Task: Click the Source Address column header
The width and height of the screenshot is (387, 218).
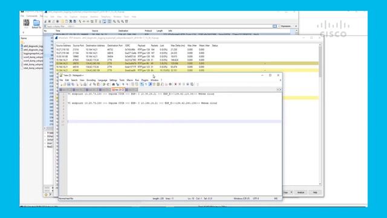Action: pos(63,46)
